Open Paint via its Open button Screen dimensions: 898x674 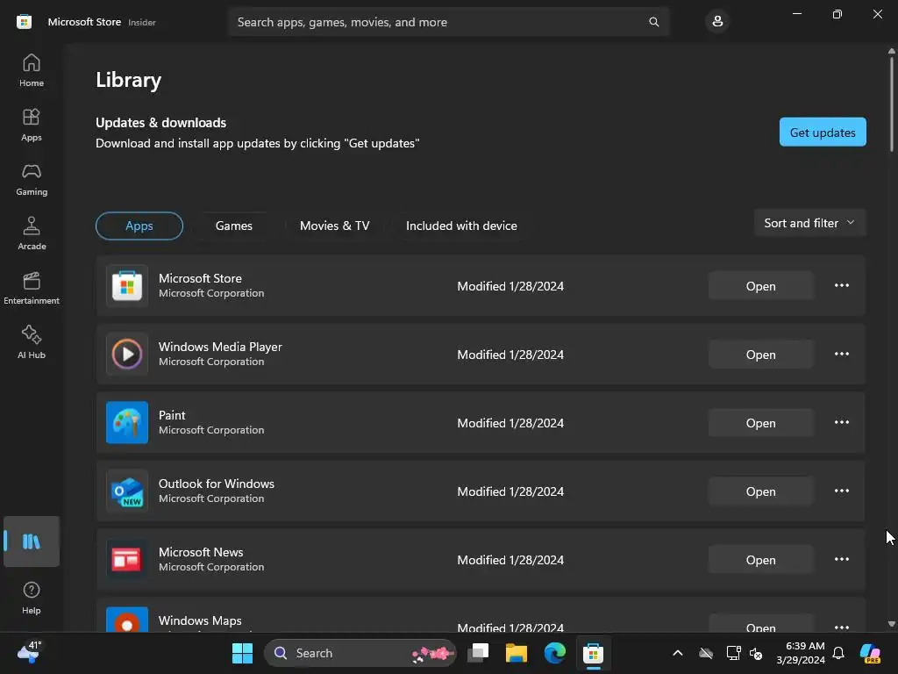760,423
